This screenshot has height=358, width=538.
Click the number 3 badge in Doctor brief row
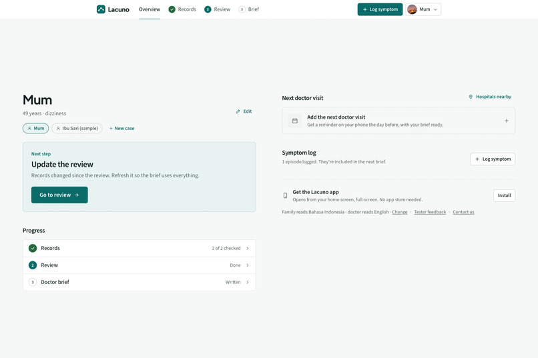(x=33, y=282)
